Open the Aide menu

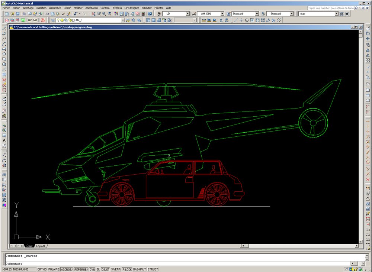169,8
